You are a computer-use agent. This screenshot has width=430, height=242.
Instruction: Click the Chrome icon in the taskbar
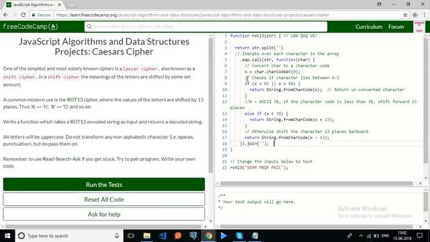[x=209, y=236]
